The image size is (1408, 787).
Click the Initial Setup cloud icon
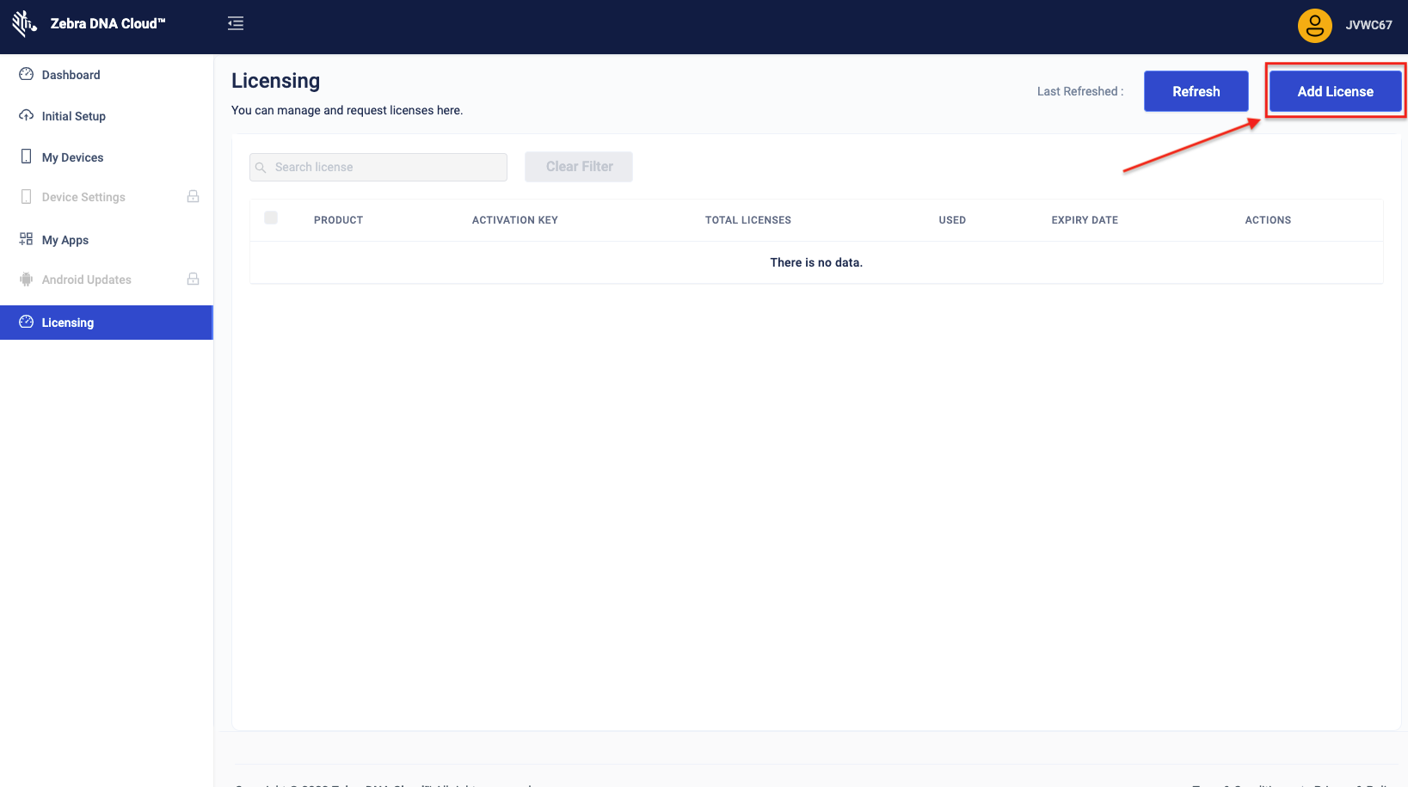point(27,116)
